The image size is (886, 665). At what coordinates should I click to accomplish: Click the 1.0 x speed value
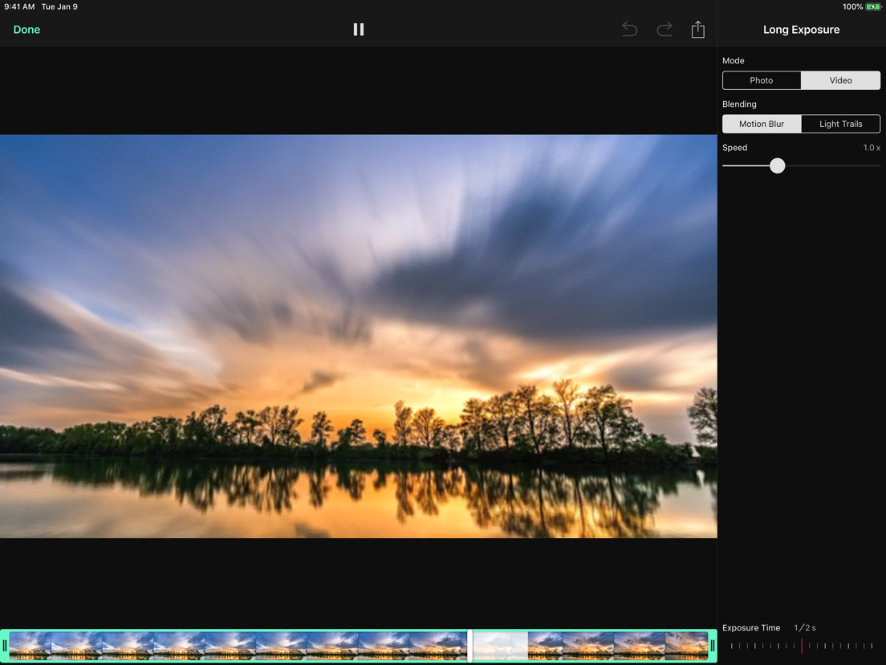pos(872,148)
